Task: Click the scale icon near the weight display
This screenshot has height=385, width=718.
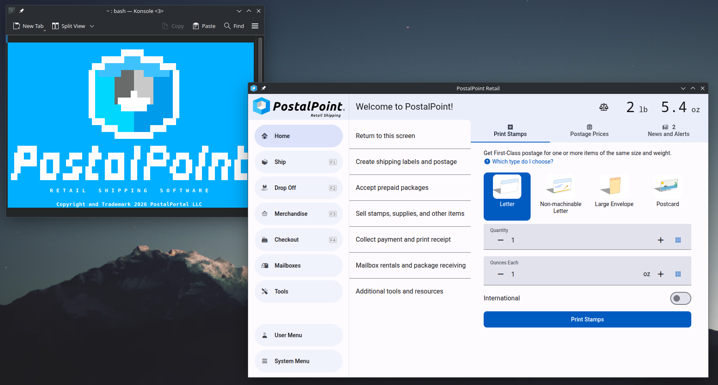Action: tap(604, 107)
